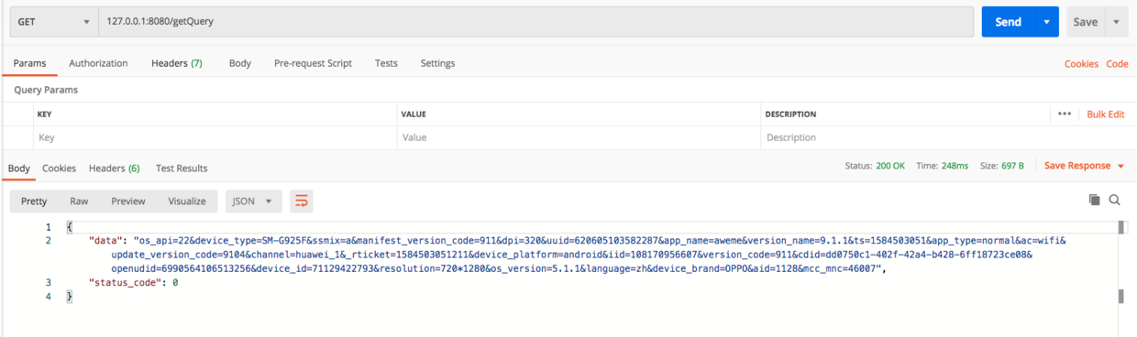Screen dimensions: 1137x337
Task: Click the Key input cell
Action: (x=215, y=137)
